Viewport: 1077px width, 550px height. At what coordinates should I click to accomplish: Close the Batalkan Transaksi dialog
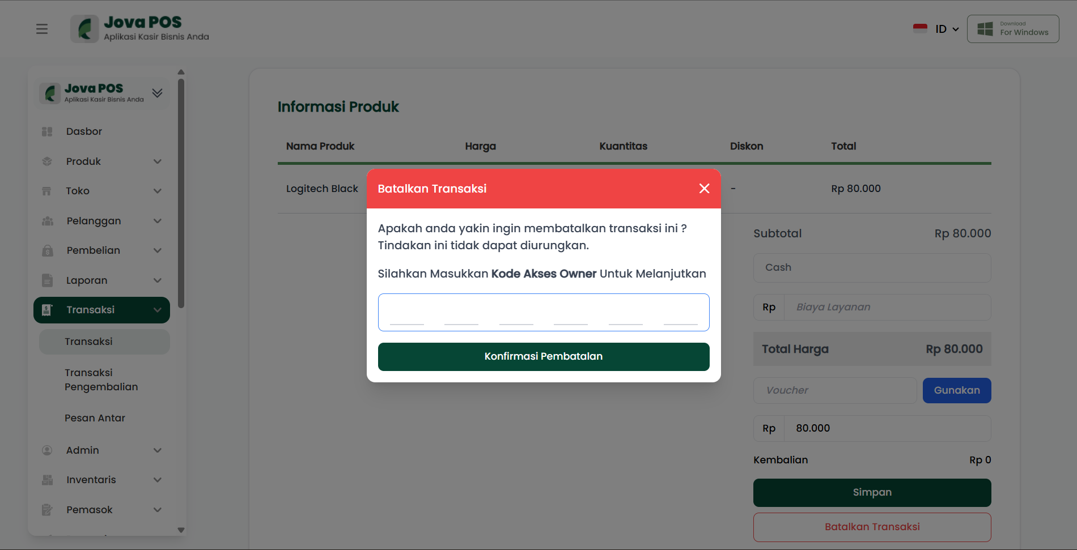click(704, 189)
